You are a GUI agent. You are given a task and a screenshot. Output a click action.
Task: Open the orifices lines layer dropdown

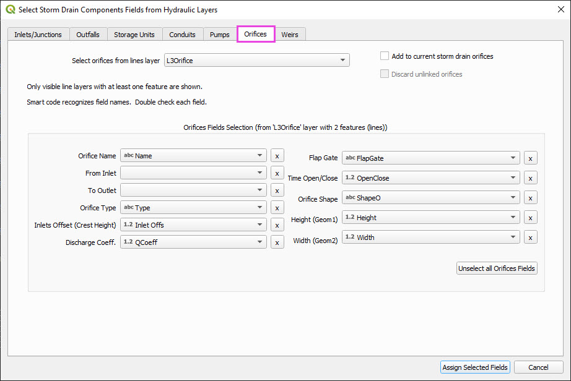point(256,60)
